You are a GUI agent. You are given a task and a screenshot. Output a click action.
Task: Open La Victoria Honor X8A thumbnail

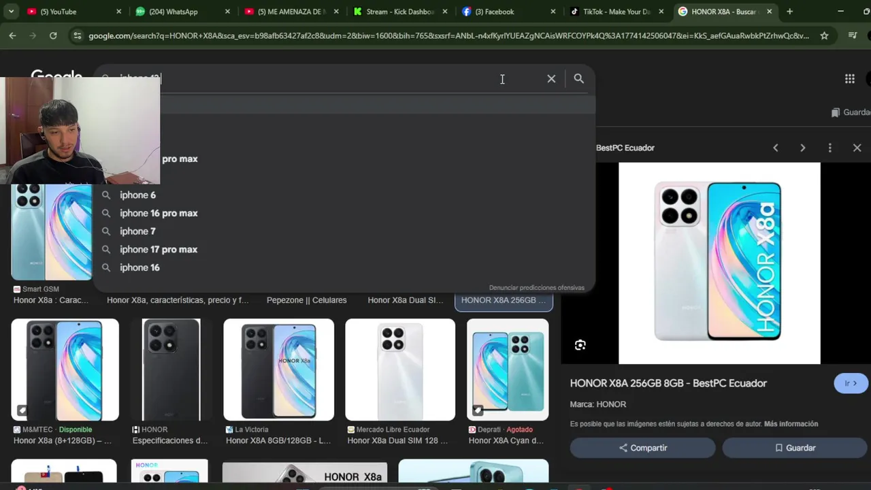coord(278,370)
